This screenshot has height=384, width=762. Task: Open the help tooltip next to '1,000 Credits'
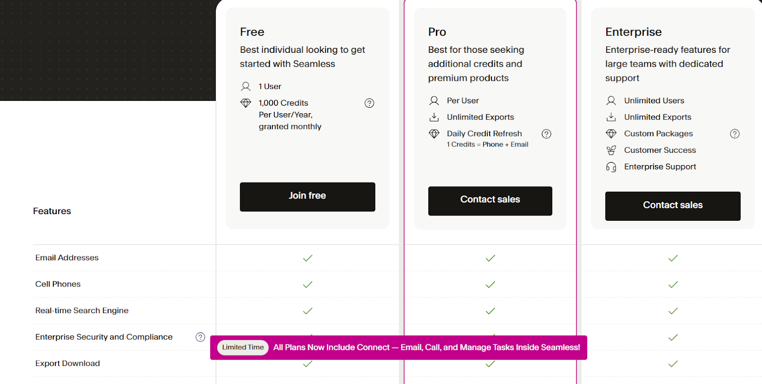point(370,103)
